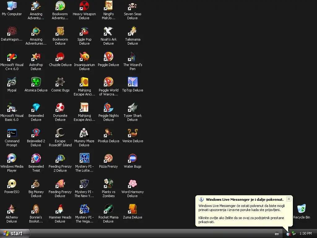Click the taskbar clock 1:30 PM
Image resolution: width=317 pixels, height=238 pixels.
pyautogui.click(x=306, y=233)
